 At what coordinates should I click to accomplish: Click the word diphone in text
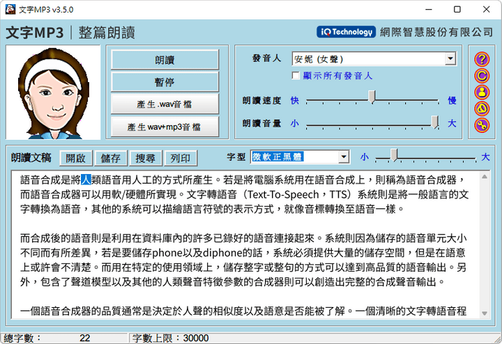[x=223, y=253]
